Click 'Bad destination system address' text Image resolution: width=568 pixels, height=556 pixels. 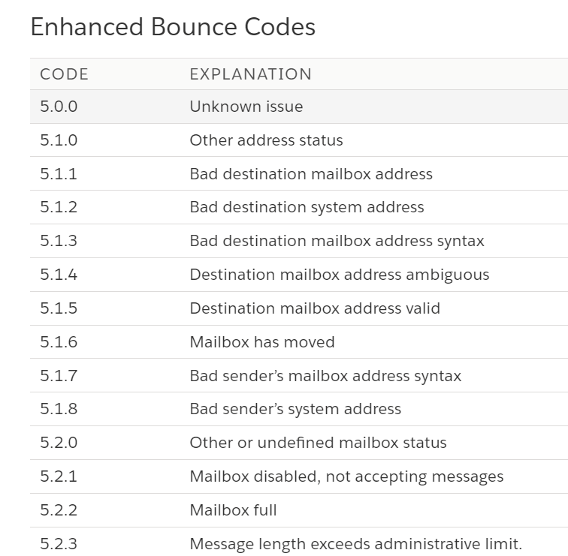pos(307,207)
